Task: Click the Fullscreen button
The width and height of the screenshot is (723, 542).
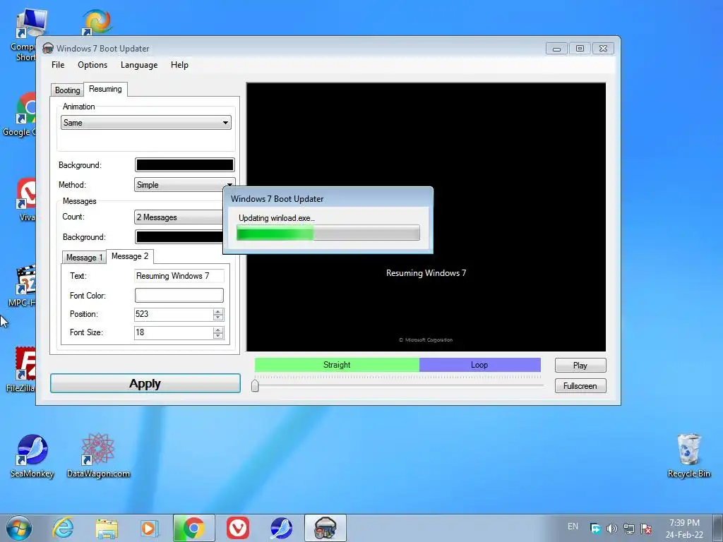Action: coord(580,386)
